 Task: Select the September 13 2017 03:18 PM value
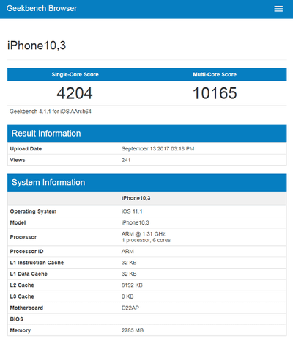157,149
